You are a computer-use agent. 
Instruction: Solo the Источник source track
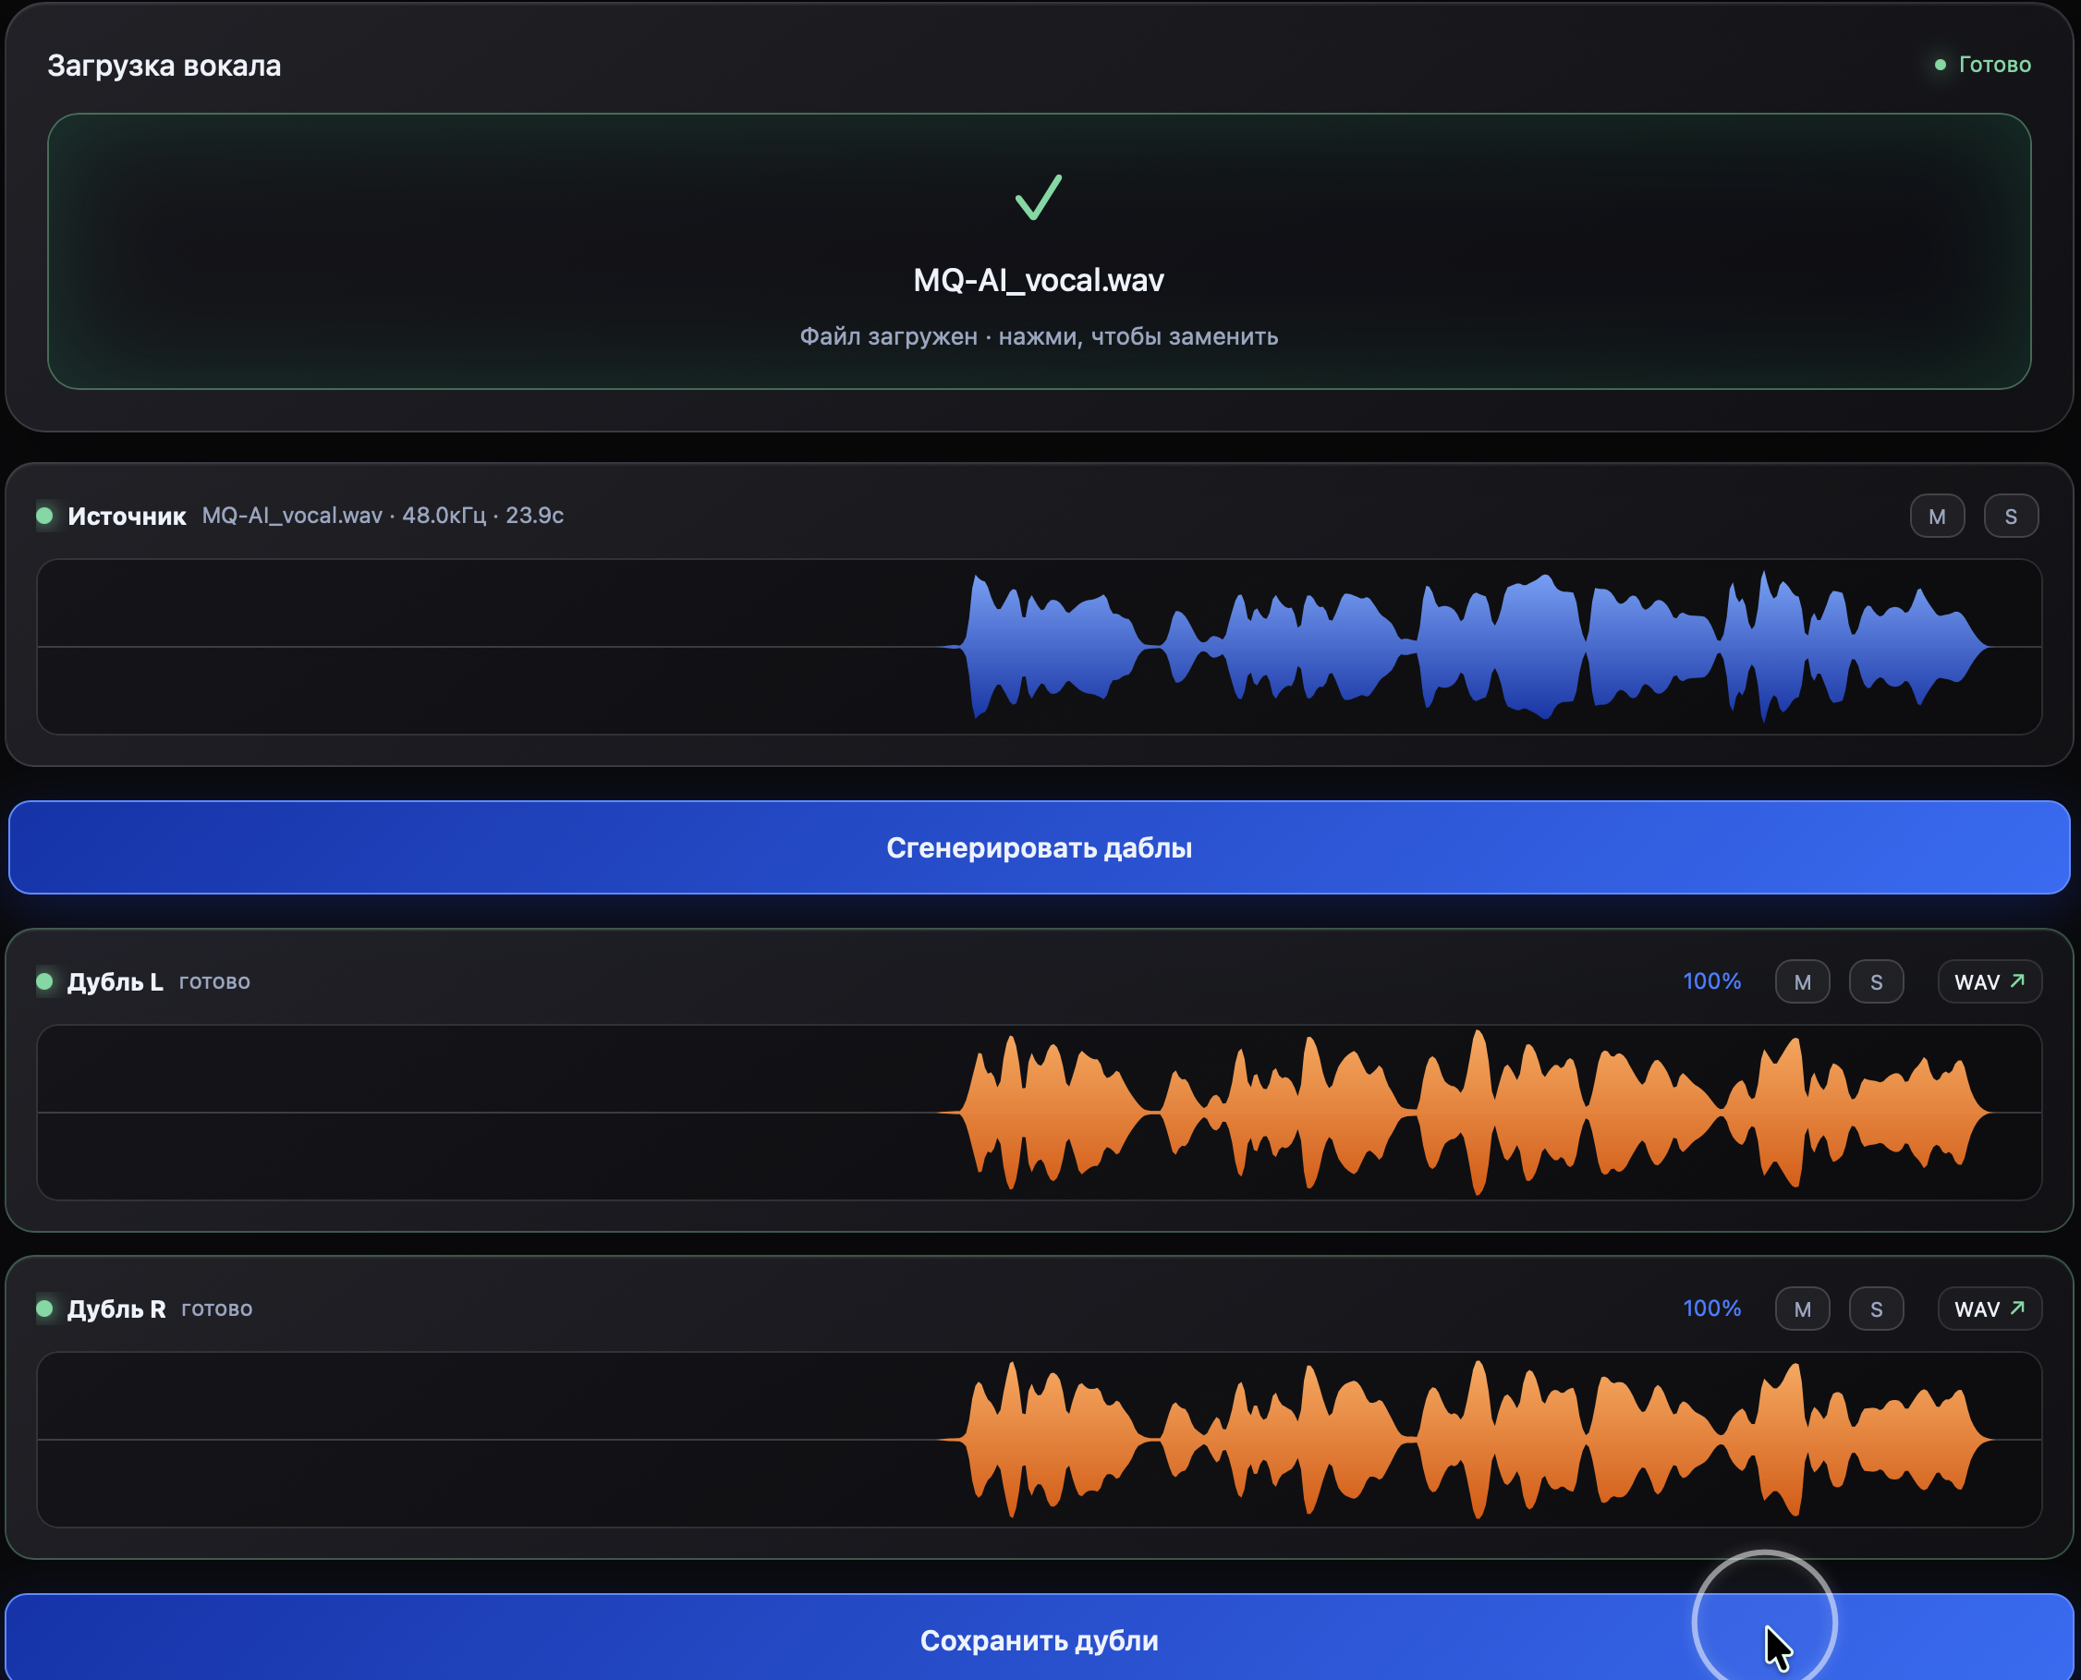2012,516
